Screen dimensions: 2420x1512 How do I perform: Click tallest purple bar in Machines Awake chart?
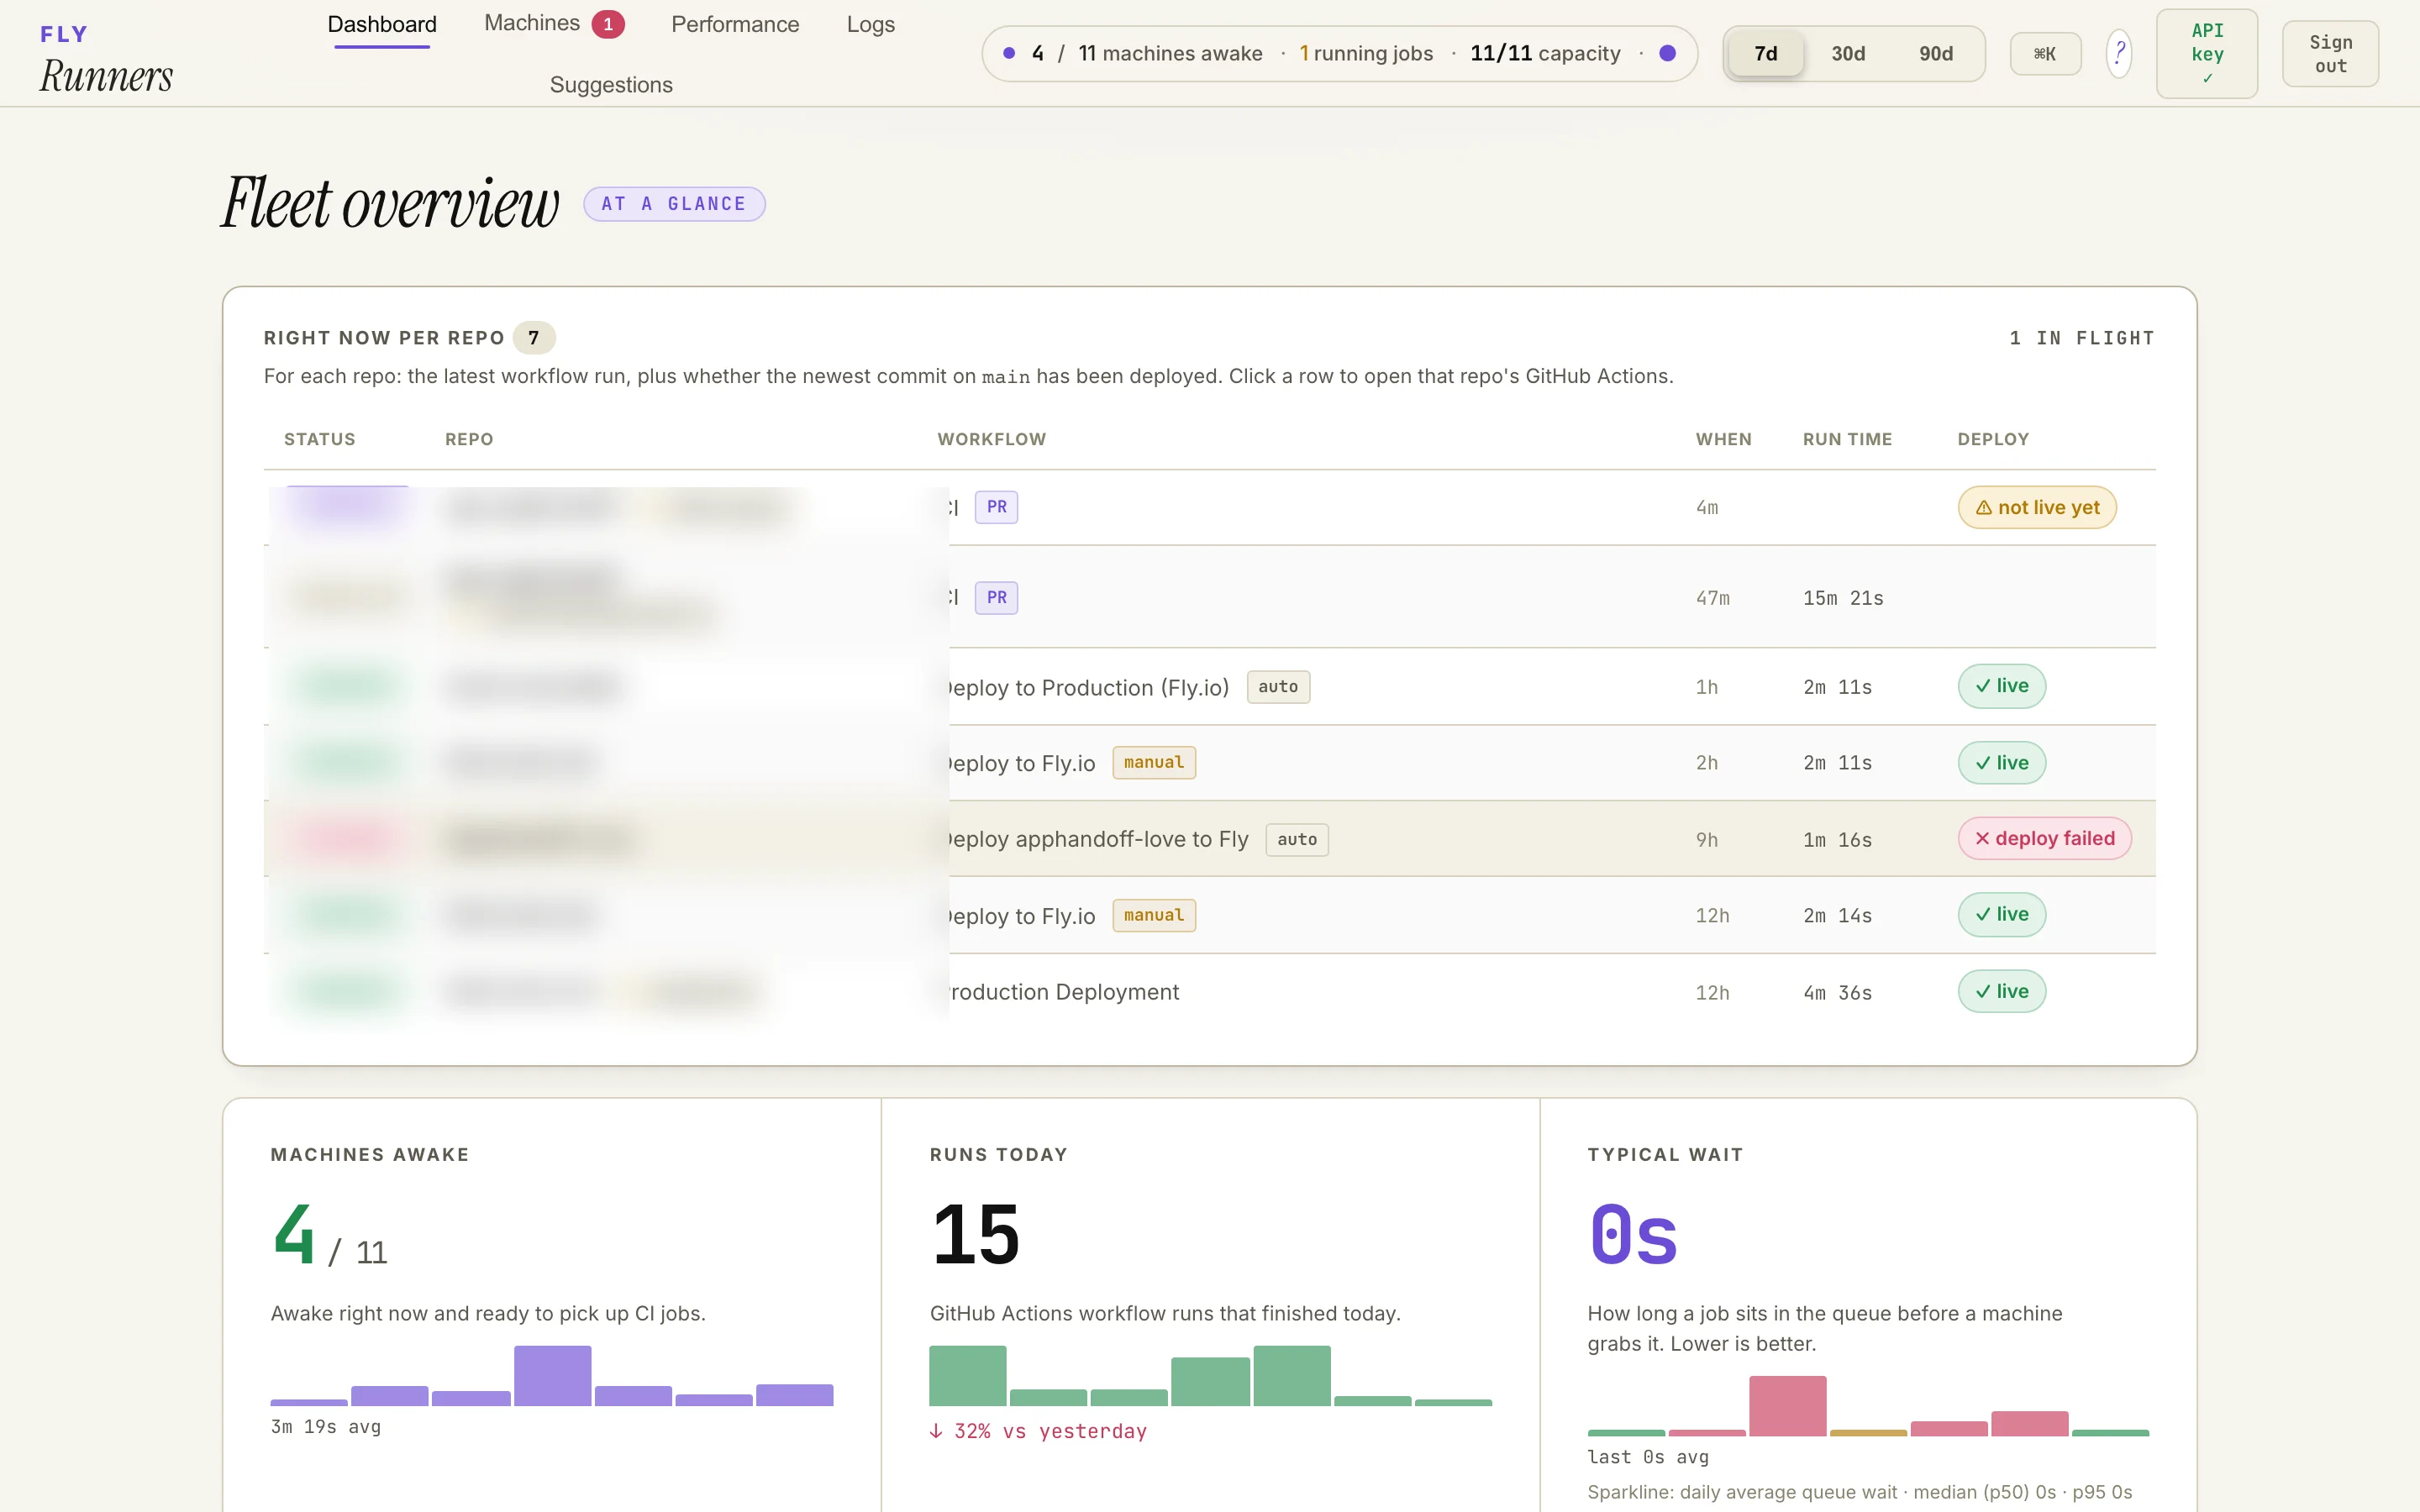click(x=552, y=1375)
